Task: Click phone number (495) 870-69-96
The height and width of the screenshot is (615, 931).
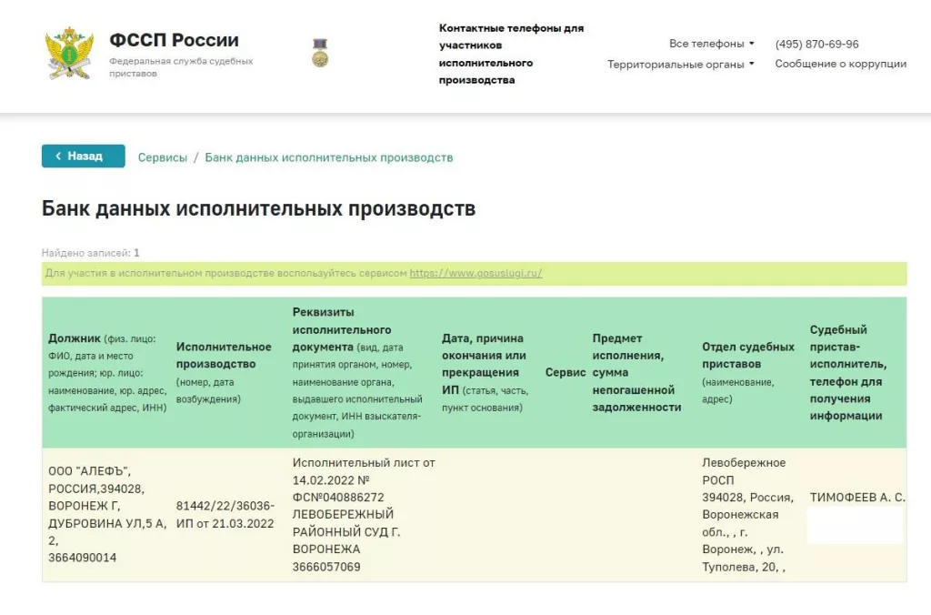Action: pos(817,44)
